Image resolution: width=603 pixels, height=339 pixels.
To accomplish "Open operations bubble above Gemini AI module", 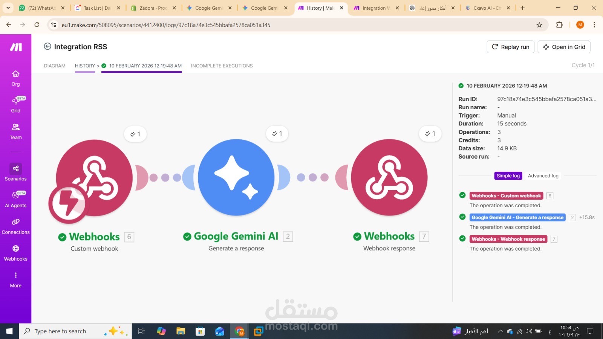I will point(277,134).
